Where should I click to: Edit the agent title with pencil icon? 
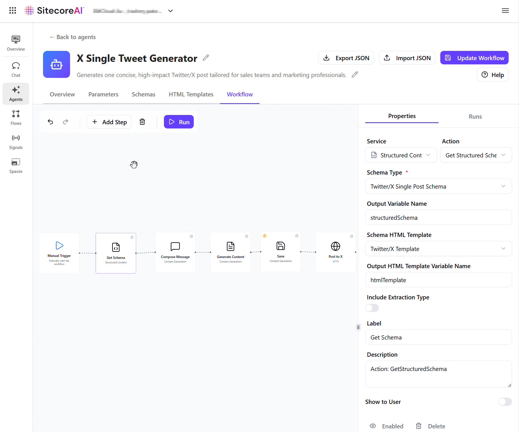tap(206, 58)
